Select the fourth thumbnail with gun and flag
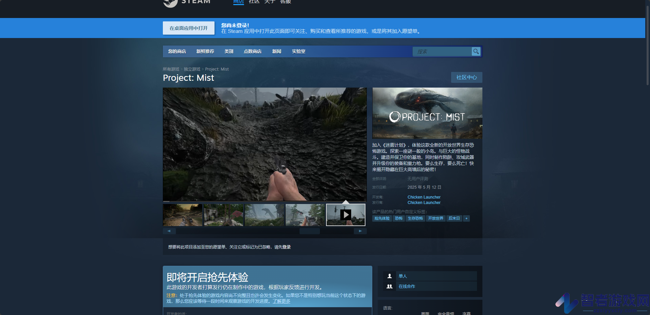650x315 pixels. (305, 215)
